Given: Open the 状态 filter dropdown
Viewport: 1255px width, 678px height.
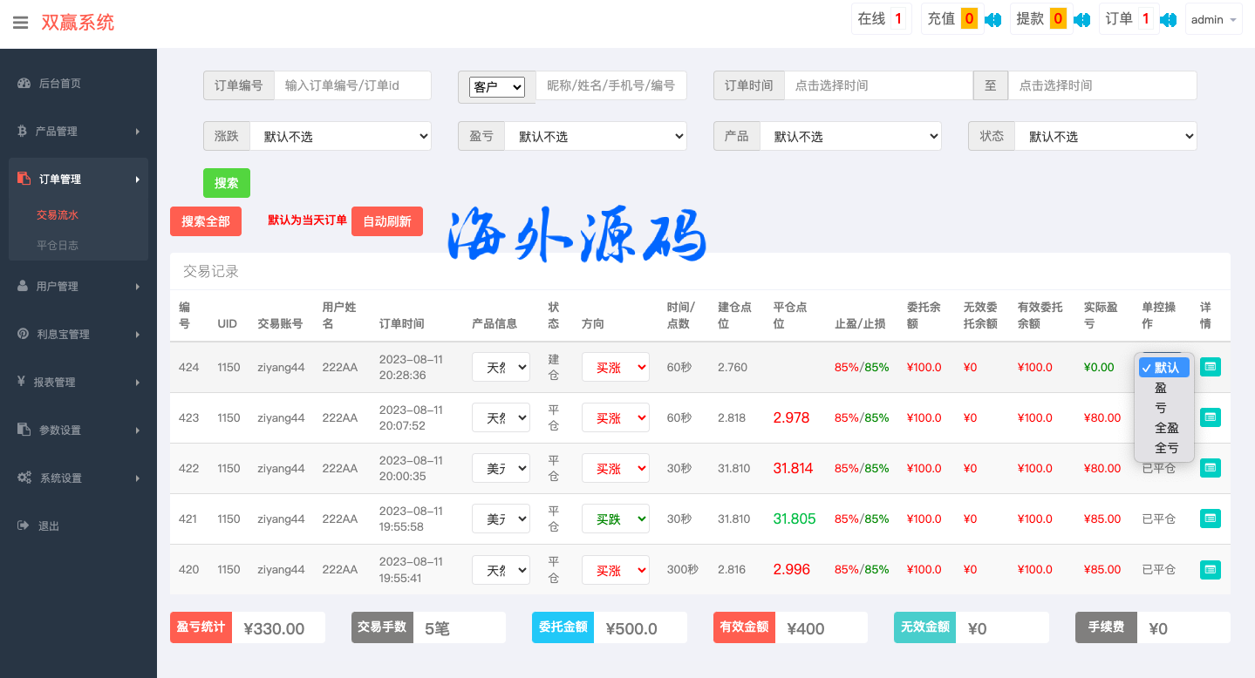Looking at the screenshot, I should (x=1105, y=137).
